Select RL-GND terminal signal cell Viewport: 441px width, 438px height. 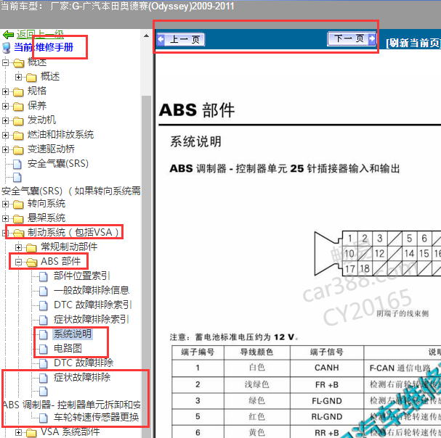326,417
